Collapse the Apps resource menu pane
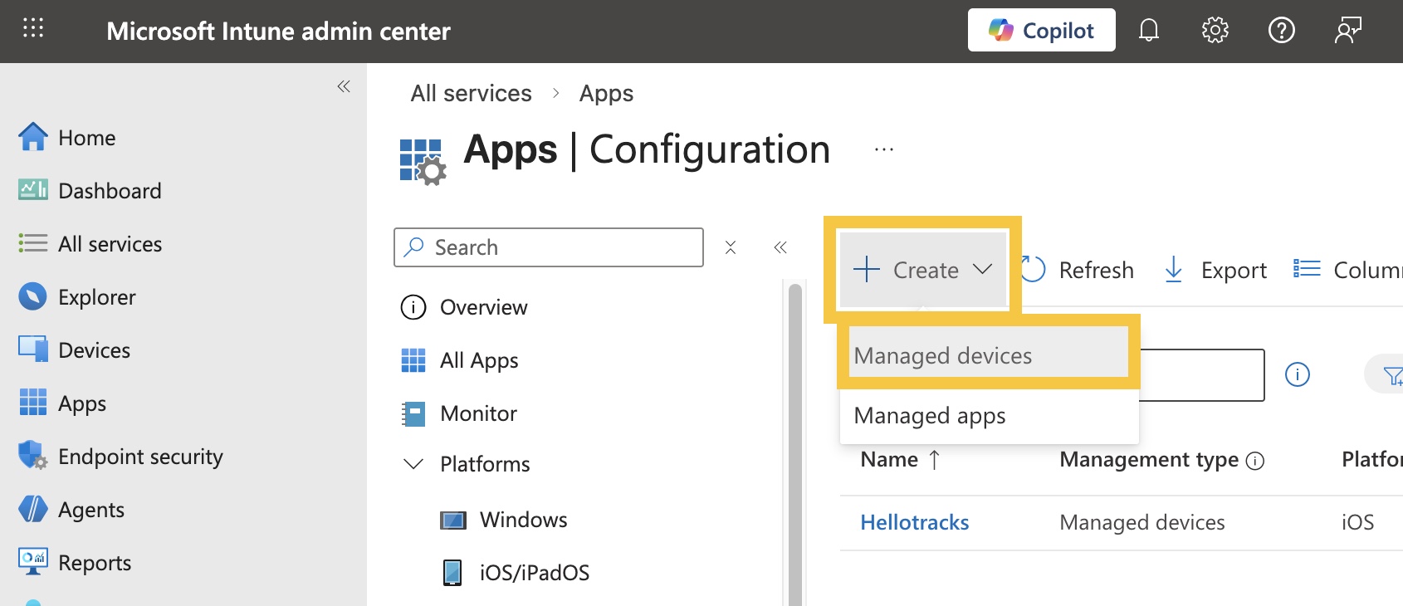1403x606 pixels. point(780,247)
